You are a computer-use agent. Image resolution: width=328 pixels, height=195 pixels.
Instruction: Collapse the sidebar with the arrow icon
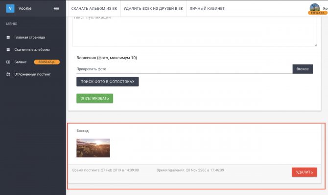pos(56,9)
